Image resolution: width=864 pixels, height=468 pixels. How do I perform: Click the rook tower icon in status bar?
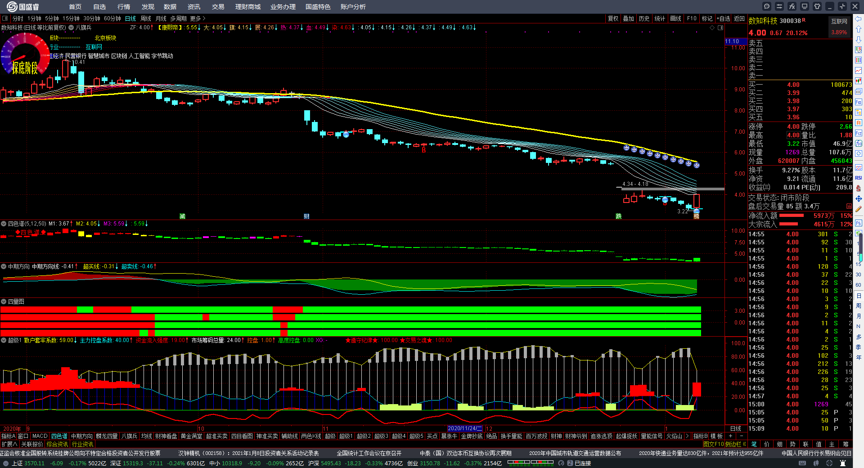[x=843, y=463]
